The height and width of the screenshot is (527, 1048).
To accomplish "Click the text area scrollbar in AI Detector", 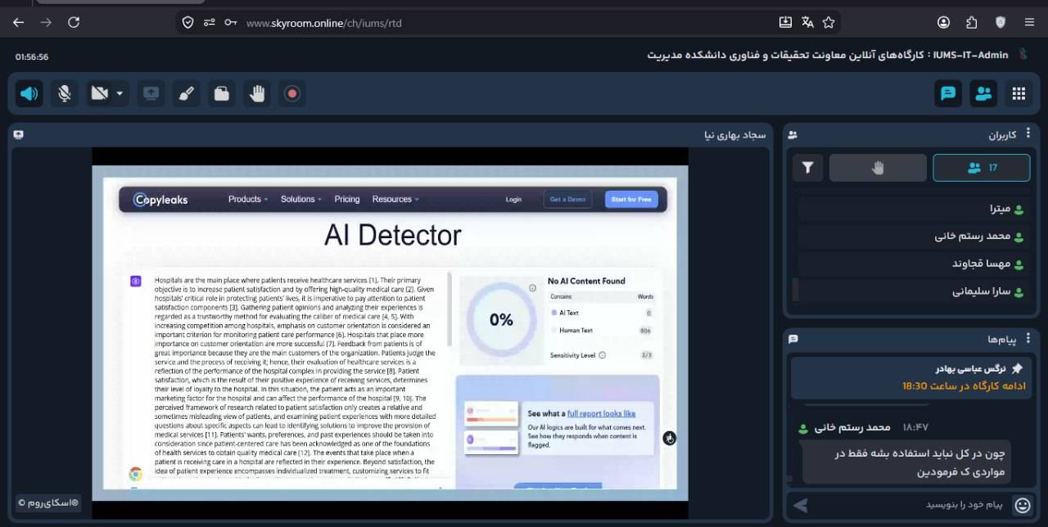I will click(x=449, y=309).
